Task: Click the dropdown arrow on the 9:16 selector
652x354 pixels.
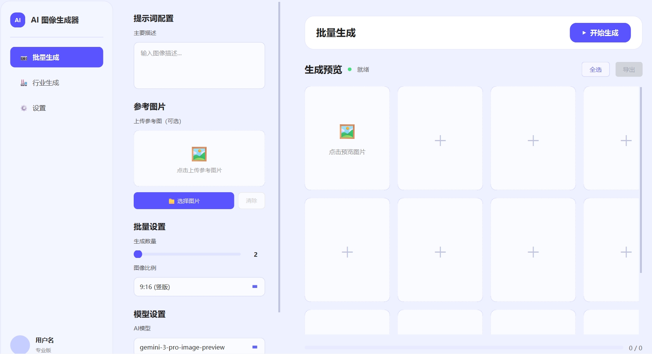Action: tap(255, 287)
